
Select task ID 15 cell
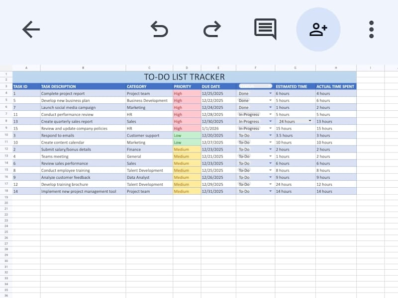tap(26, 129)
